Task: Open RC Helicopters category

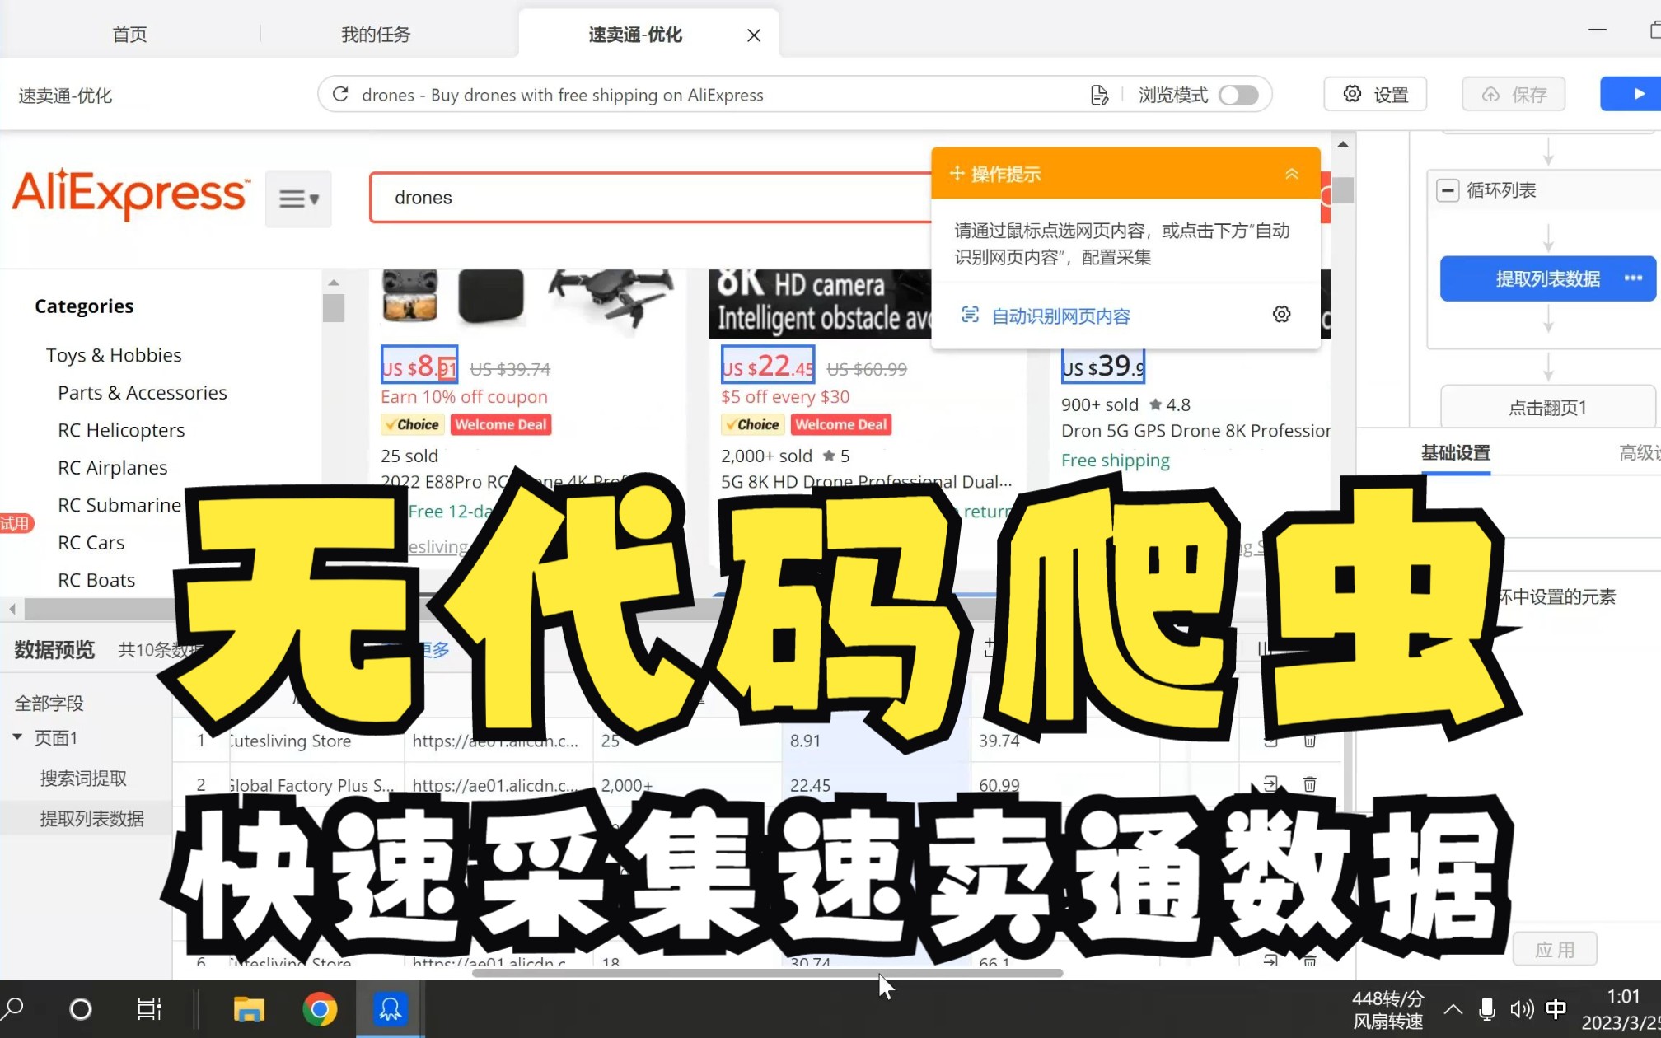Action: tap(121, 430)
